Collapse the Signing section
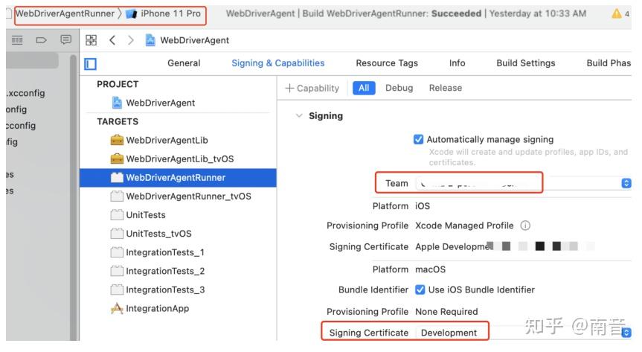 click(x=299, y=116)
